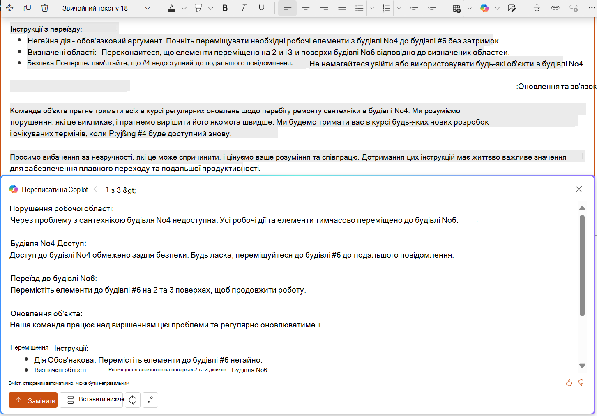Image resolution: width=597 pixels, height=416 pixels.
Task: Give thumbs up feedback
Action: pos(569,383)
